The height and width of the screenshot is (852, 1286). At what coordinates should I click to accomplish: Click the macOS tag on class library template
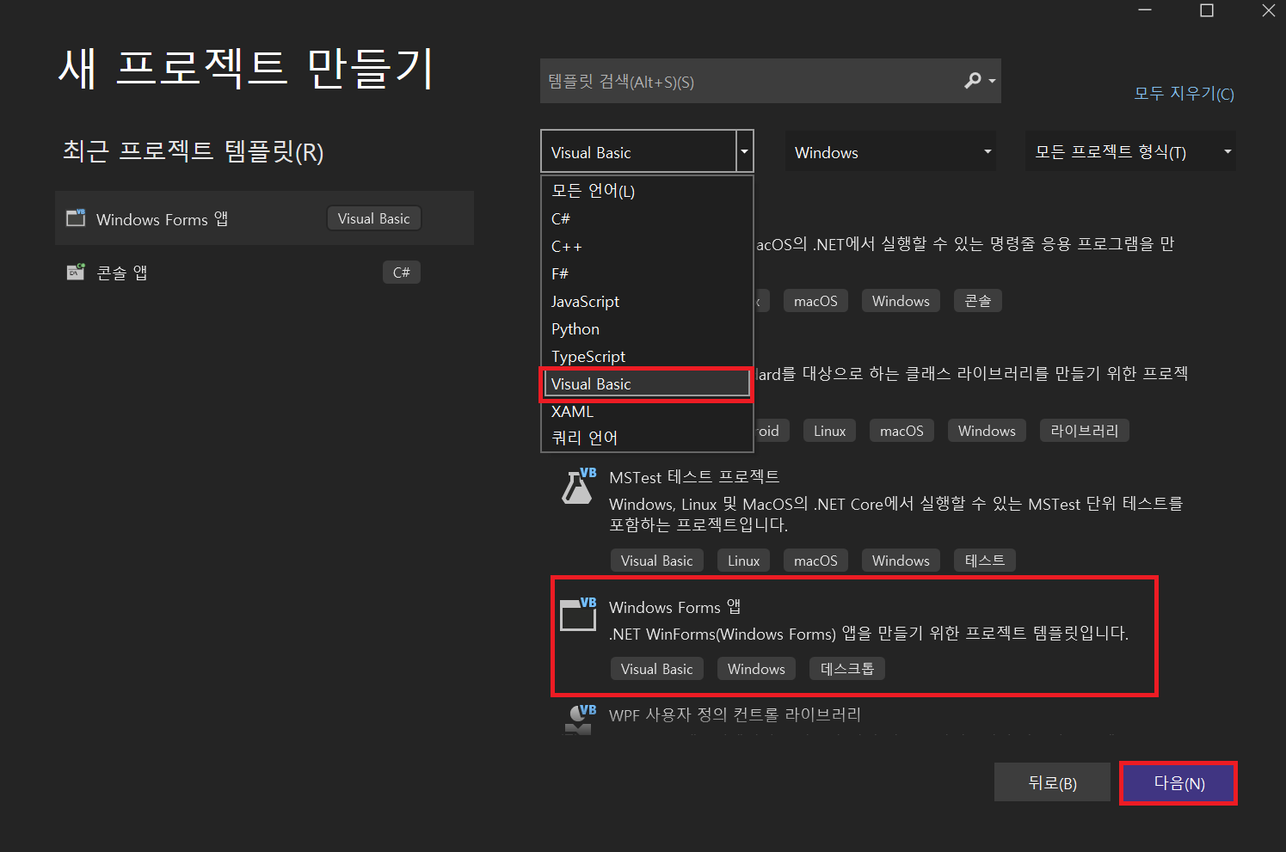(901, 430)
